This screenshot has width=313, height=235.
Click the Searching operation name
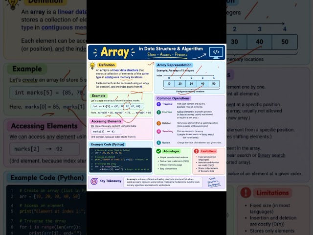(167, 131)
